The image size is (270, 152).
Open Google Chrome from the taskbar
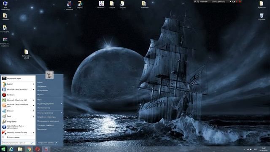29,149
